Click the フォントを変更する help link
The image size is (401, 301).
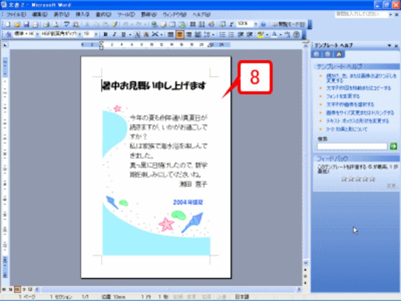click(x=343, y=96)
